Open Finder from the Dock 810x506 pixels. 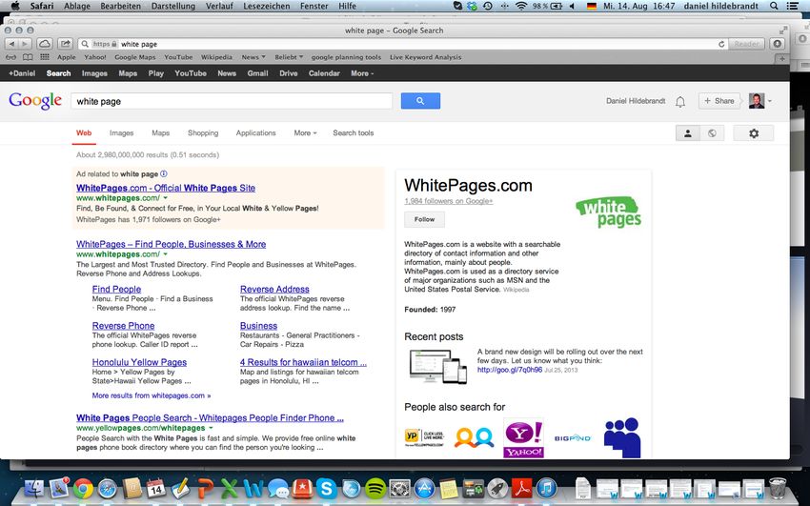[34, 488]
